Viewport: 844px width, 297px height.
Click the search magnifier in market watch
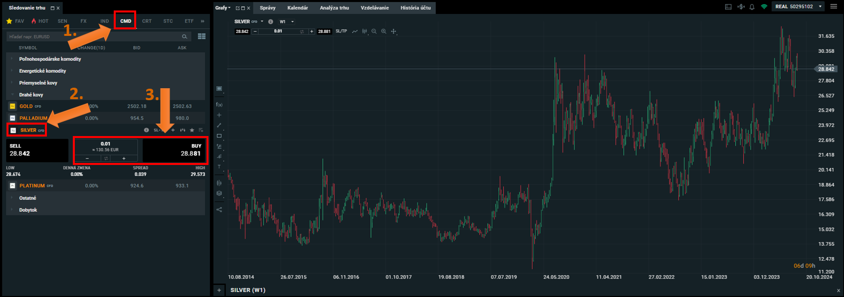185,36
